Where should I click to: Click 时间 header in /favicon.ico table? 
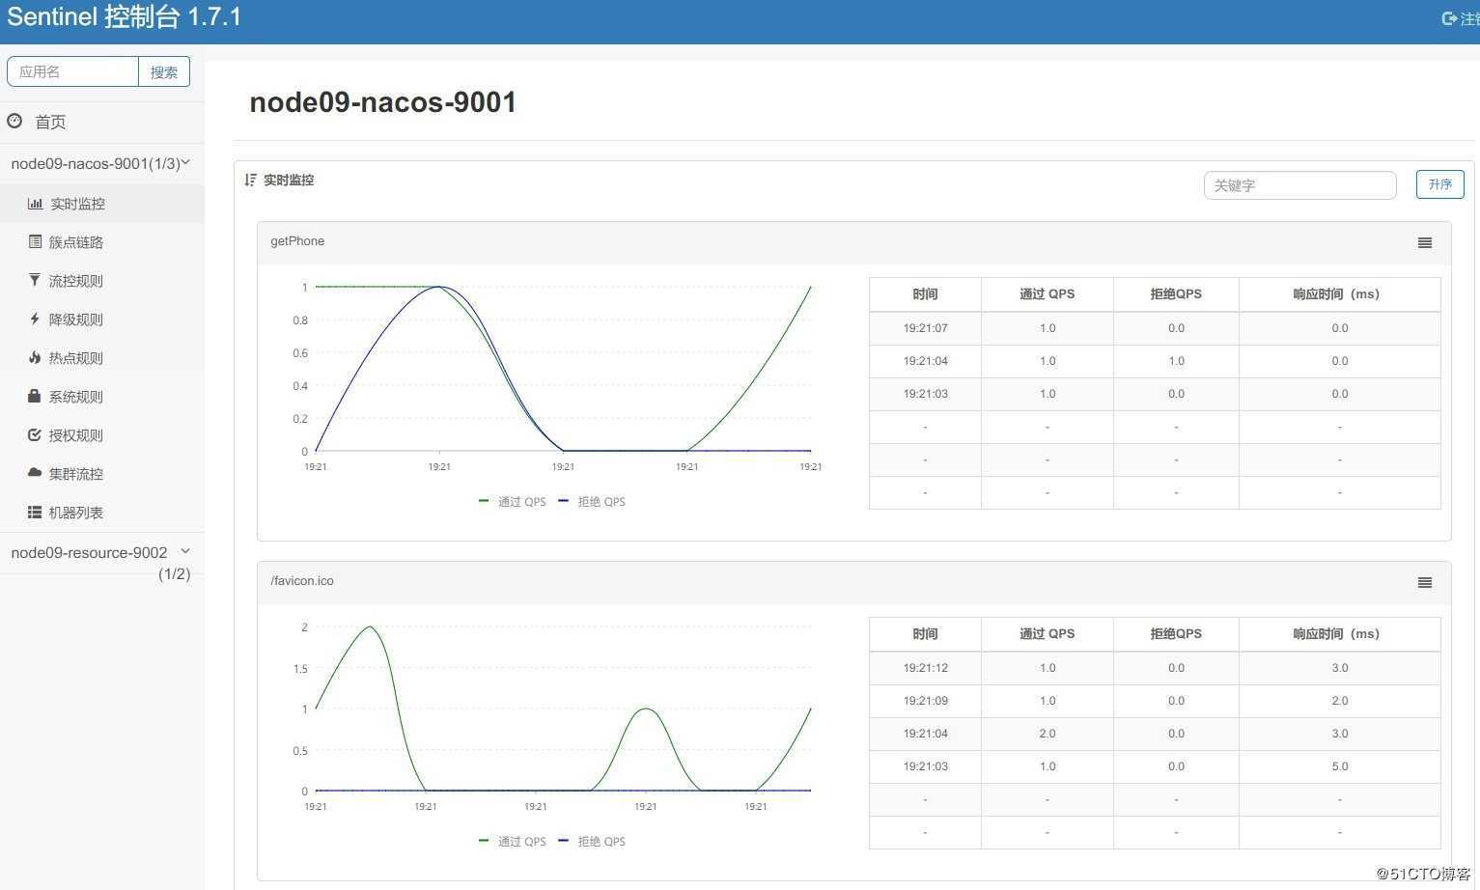(x=925, y=634)
